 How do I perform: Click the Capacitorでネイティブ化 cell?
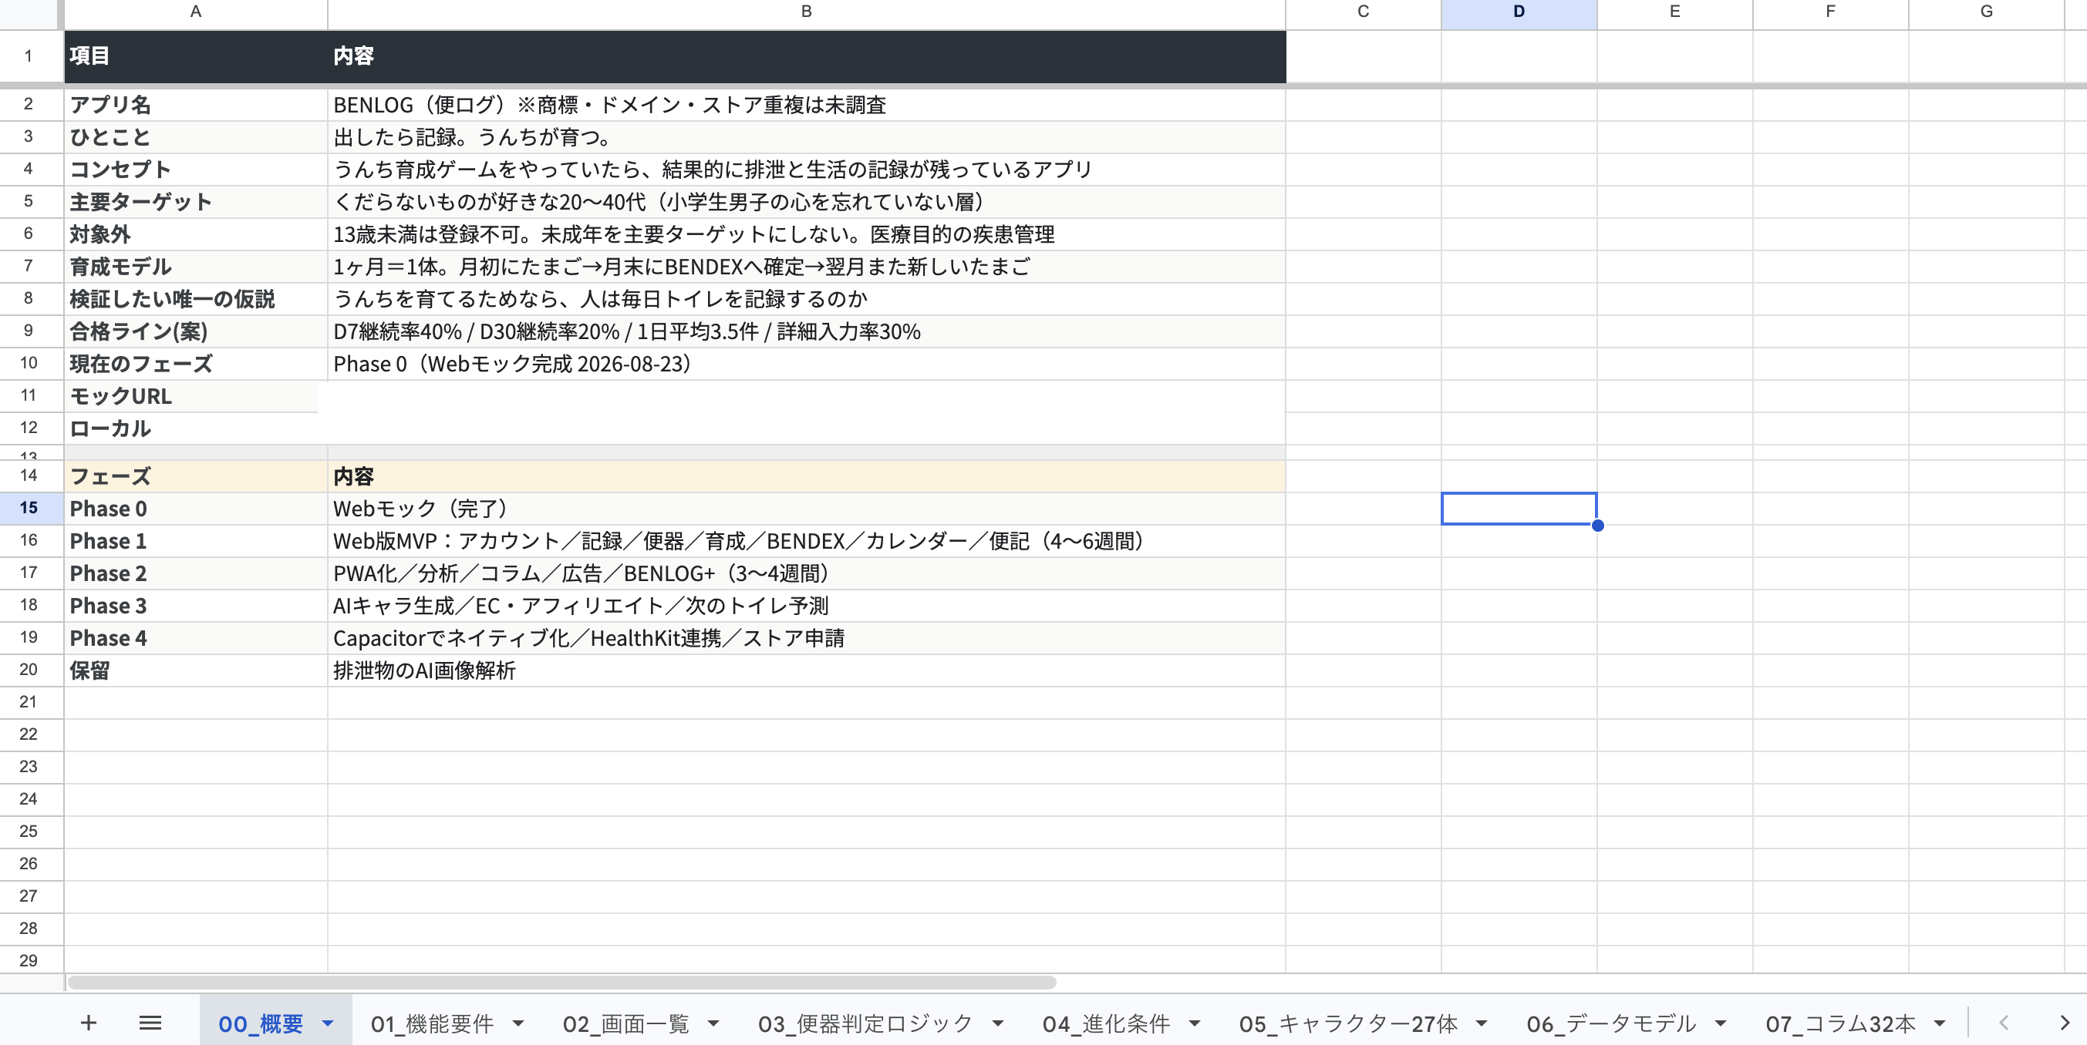[x=806, y=638]
